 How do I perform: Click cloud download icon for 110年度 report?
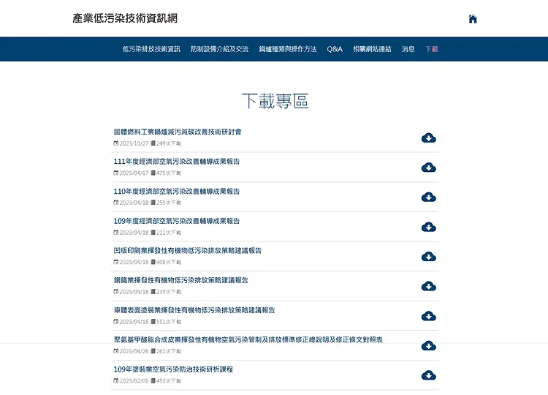(x=429, y=197)
